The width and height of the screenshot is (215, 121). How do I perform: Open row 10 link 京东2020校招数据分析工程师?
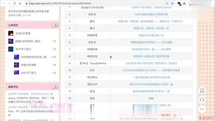tap(151, 70)
